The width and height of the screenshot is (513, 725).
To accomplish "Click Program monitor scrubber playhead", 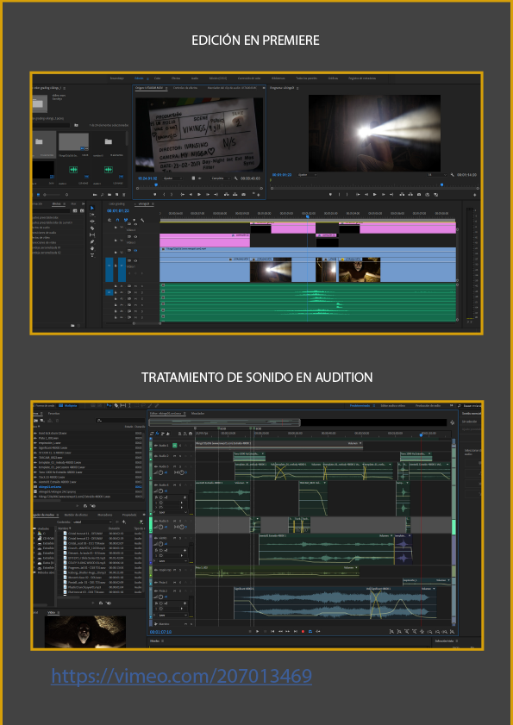I will (x=441, y=184).
